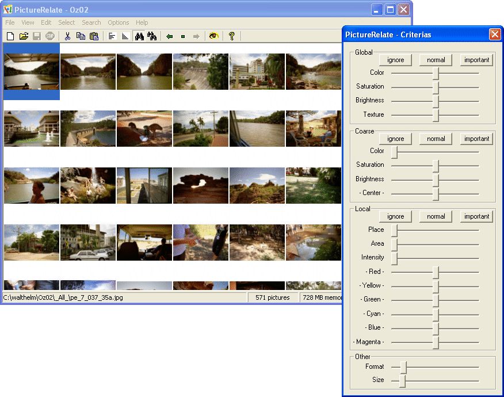The width and height of the screenshot is (504, 397).
Task: Open the Edit menu
Action: [x=45, y=22]
